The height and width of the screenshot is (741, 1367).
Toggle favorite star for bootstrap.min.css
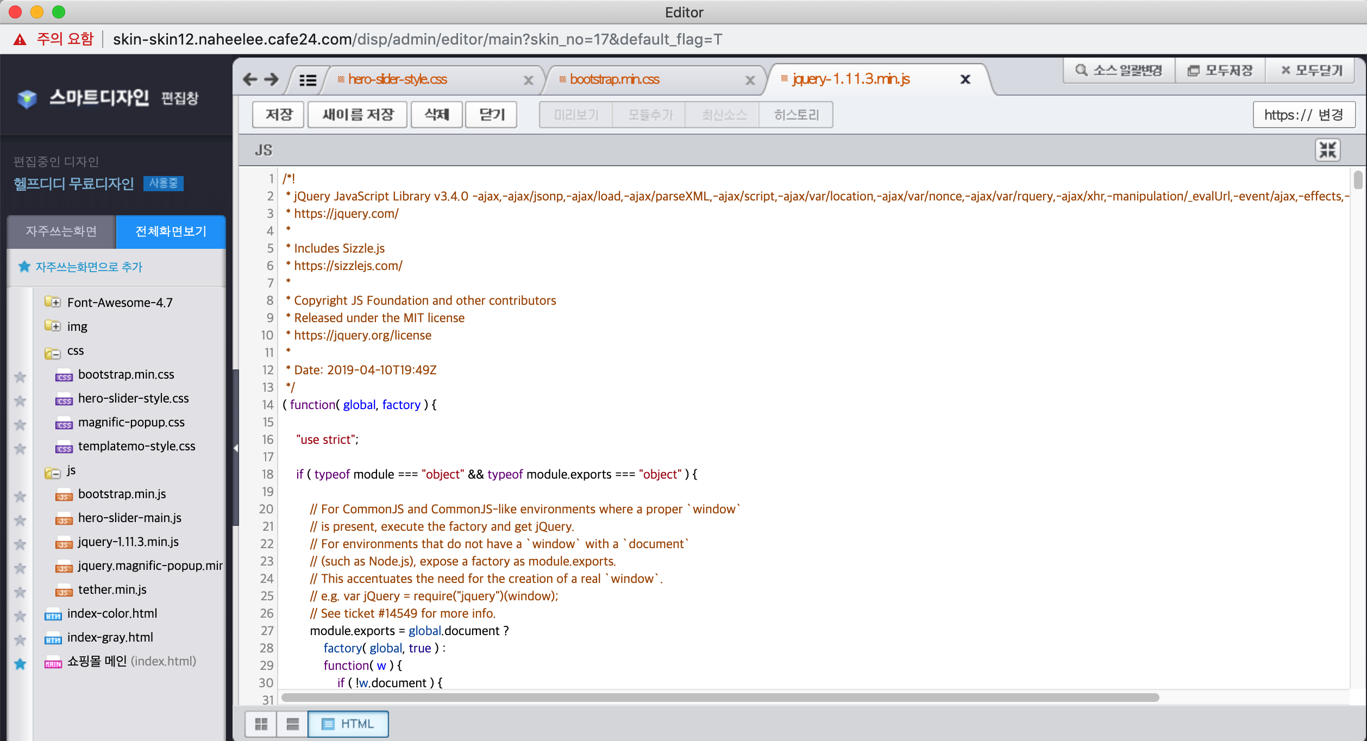point(20,376)
